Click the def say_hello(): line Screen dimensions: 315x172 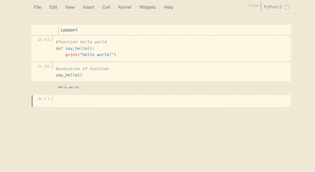(75, 48)
